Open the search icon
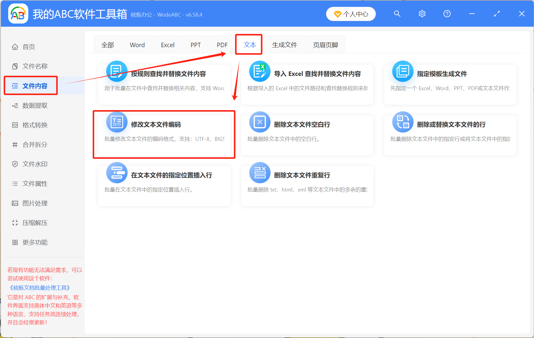Screen dimensions: 534x338 (x=397, y=14)
